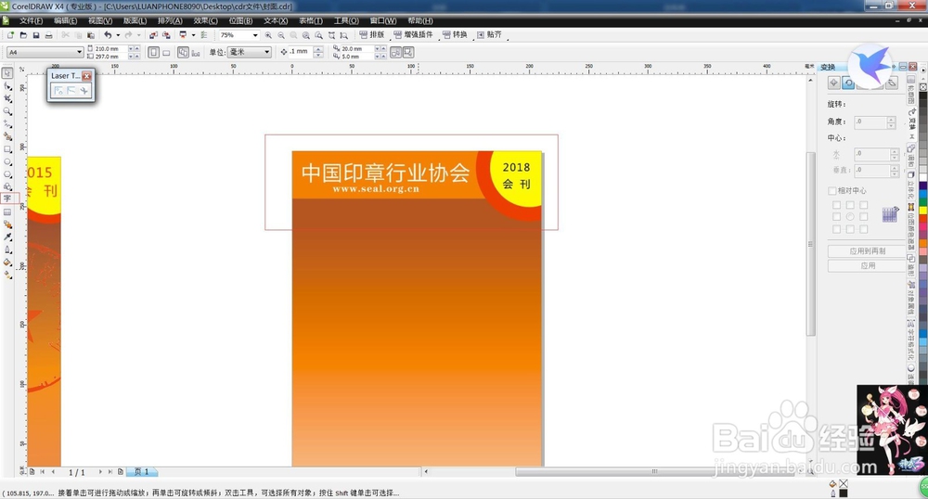The image size is (928, 499).
Task: Check the top-center anchor point box
Action: coord(850,205)
